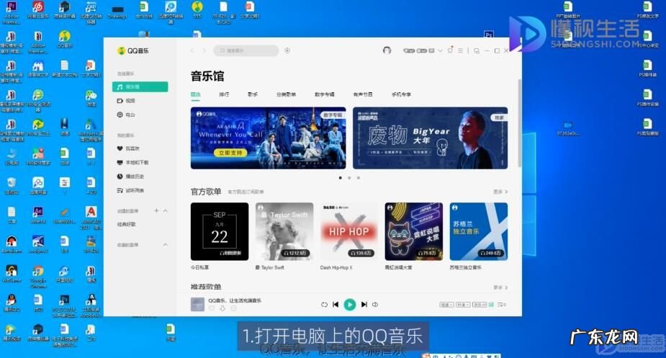
Task: Open the 苏格兰独立音乐 playlist cover
Action: click(x=479, y=231)
